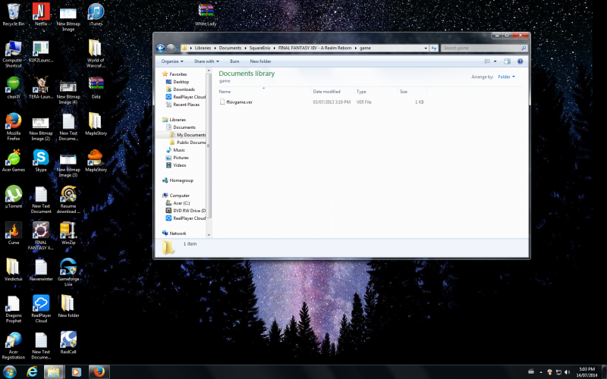Select Public Documents in navigation tree

(187, 143)
